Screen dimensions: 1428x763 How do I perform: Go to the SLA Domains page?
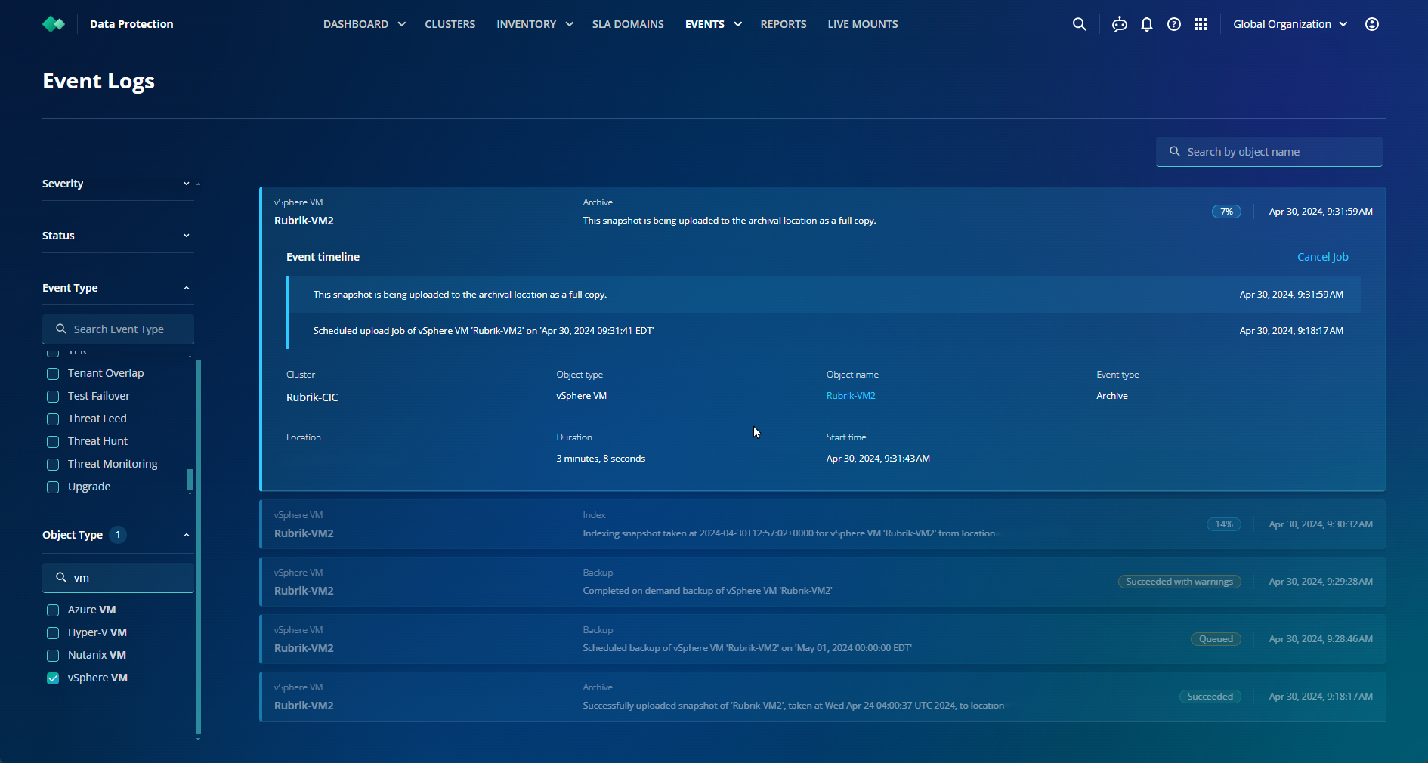click(x=628, y=24)
